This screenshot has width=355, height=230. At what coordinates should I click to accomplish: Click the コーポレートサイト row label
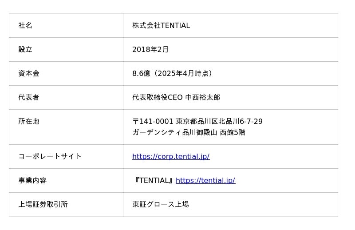point(50,156)
